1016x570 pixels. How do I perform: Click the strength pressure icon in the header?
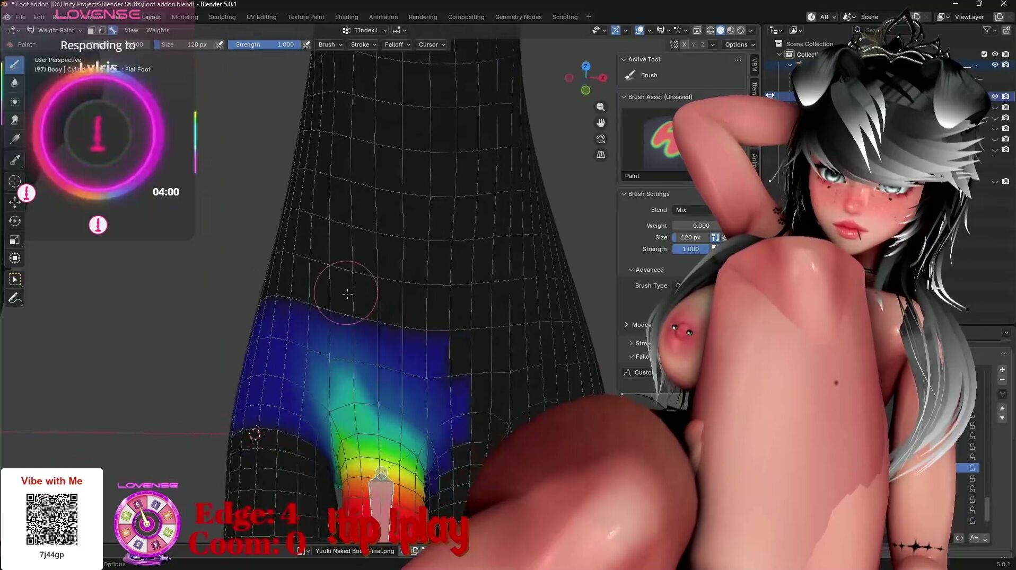pos(306,44)
